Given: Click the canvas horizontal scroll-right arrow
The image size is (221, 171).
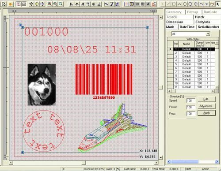Looking at the screenshot, I should pyautogui.click(x=156, y=163).
